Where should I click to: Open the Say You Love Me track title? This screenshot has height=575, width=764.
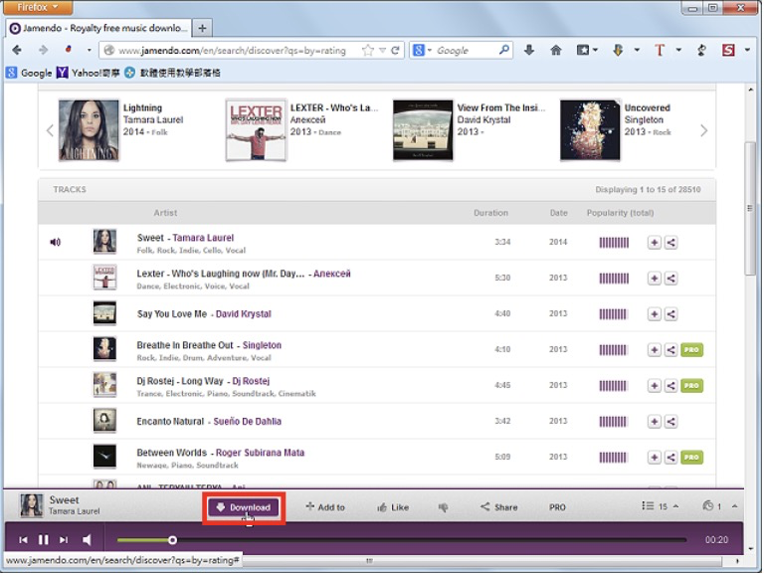pos(172,313)
